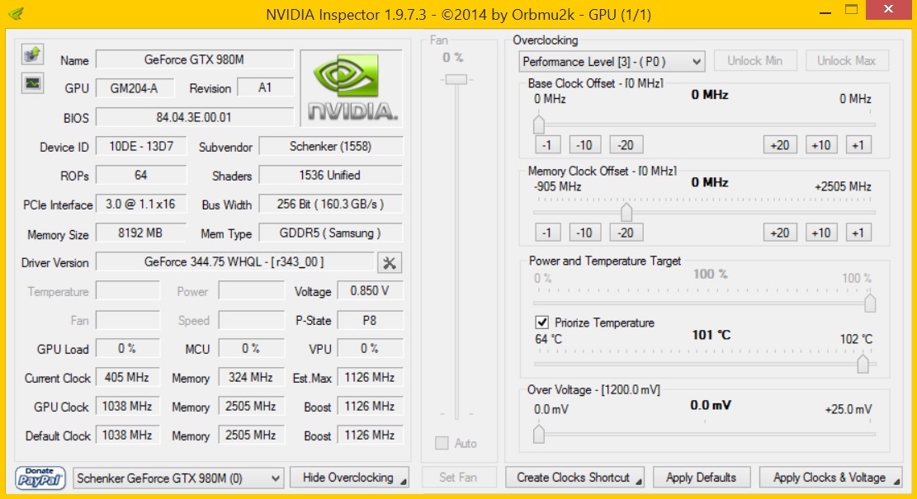Hide the Overclocking panel
Viewport: 917px width, 499px height.
[x=349, y=477]
